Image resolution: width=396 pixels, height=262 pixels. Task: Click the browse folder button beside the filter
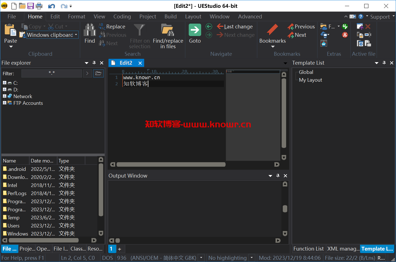click(98, 73)
